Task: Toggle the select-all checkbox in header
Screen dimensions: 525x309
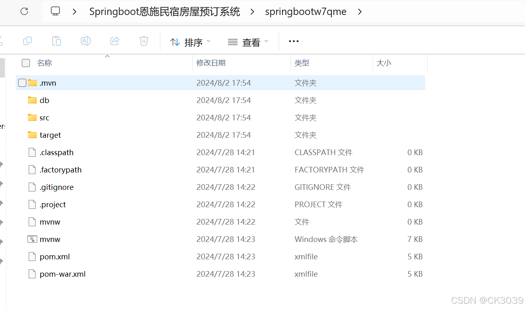Action: (26, 63)
